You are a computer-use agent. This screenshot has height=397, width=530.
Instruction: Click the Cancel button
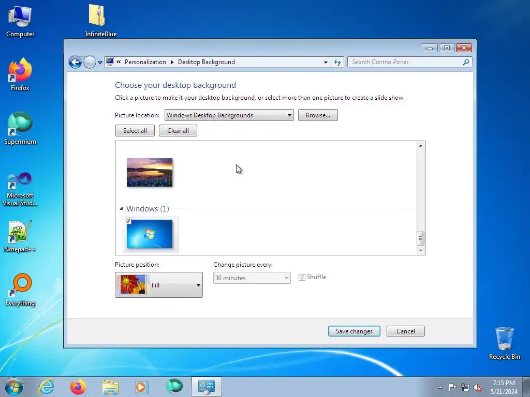(406, 331)
